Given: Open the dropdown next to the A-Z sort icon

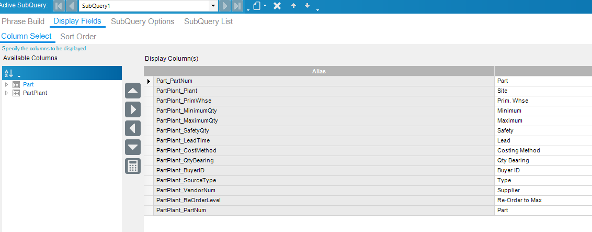Looking at the screenshot, I should click(19, 76).
